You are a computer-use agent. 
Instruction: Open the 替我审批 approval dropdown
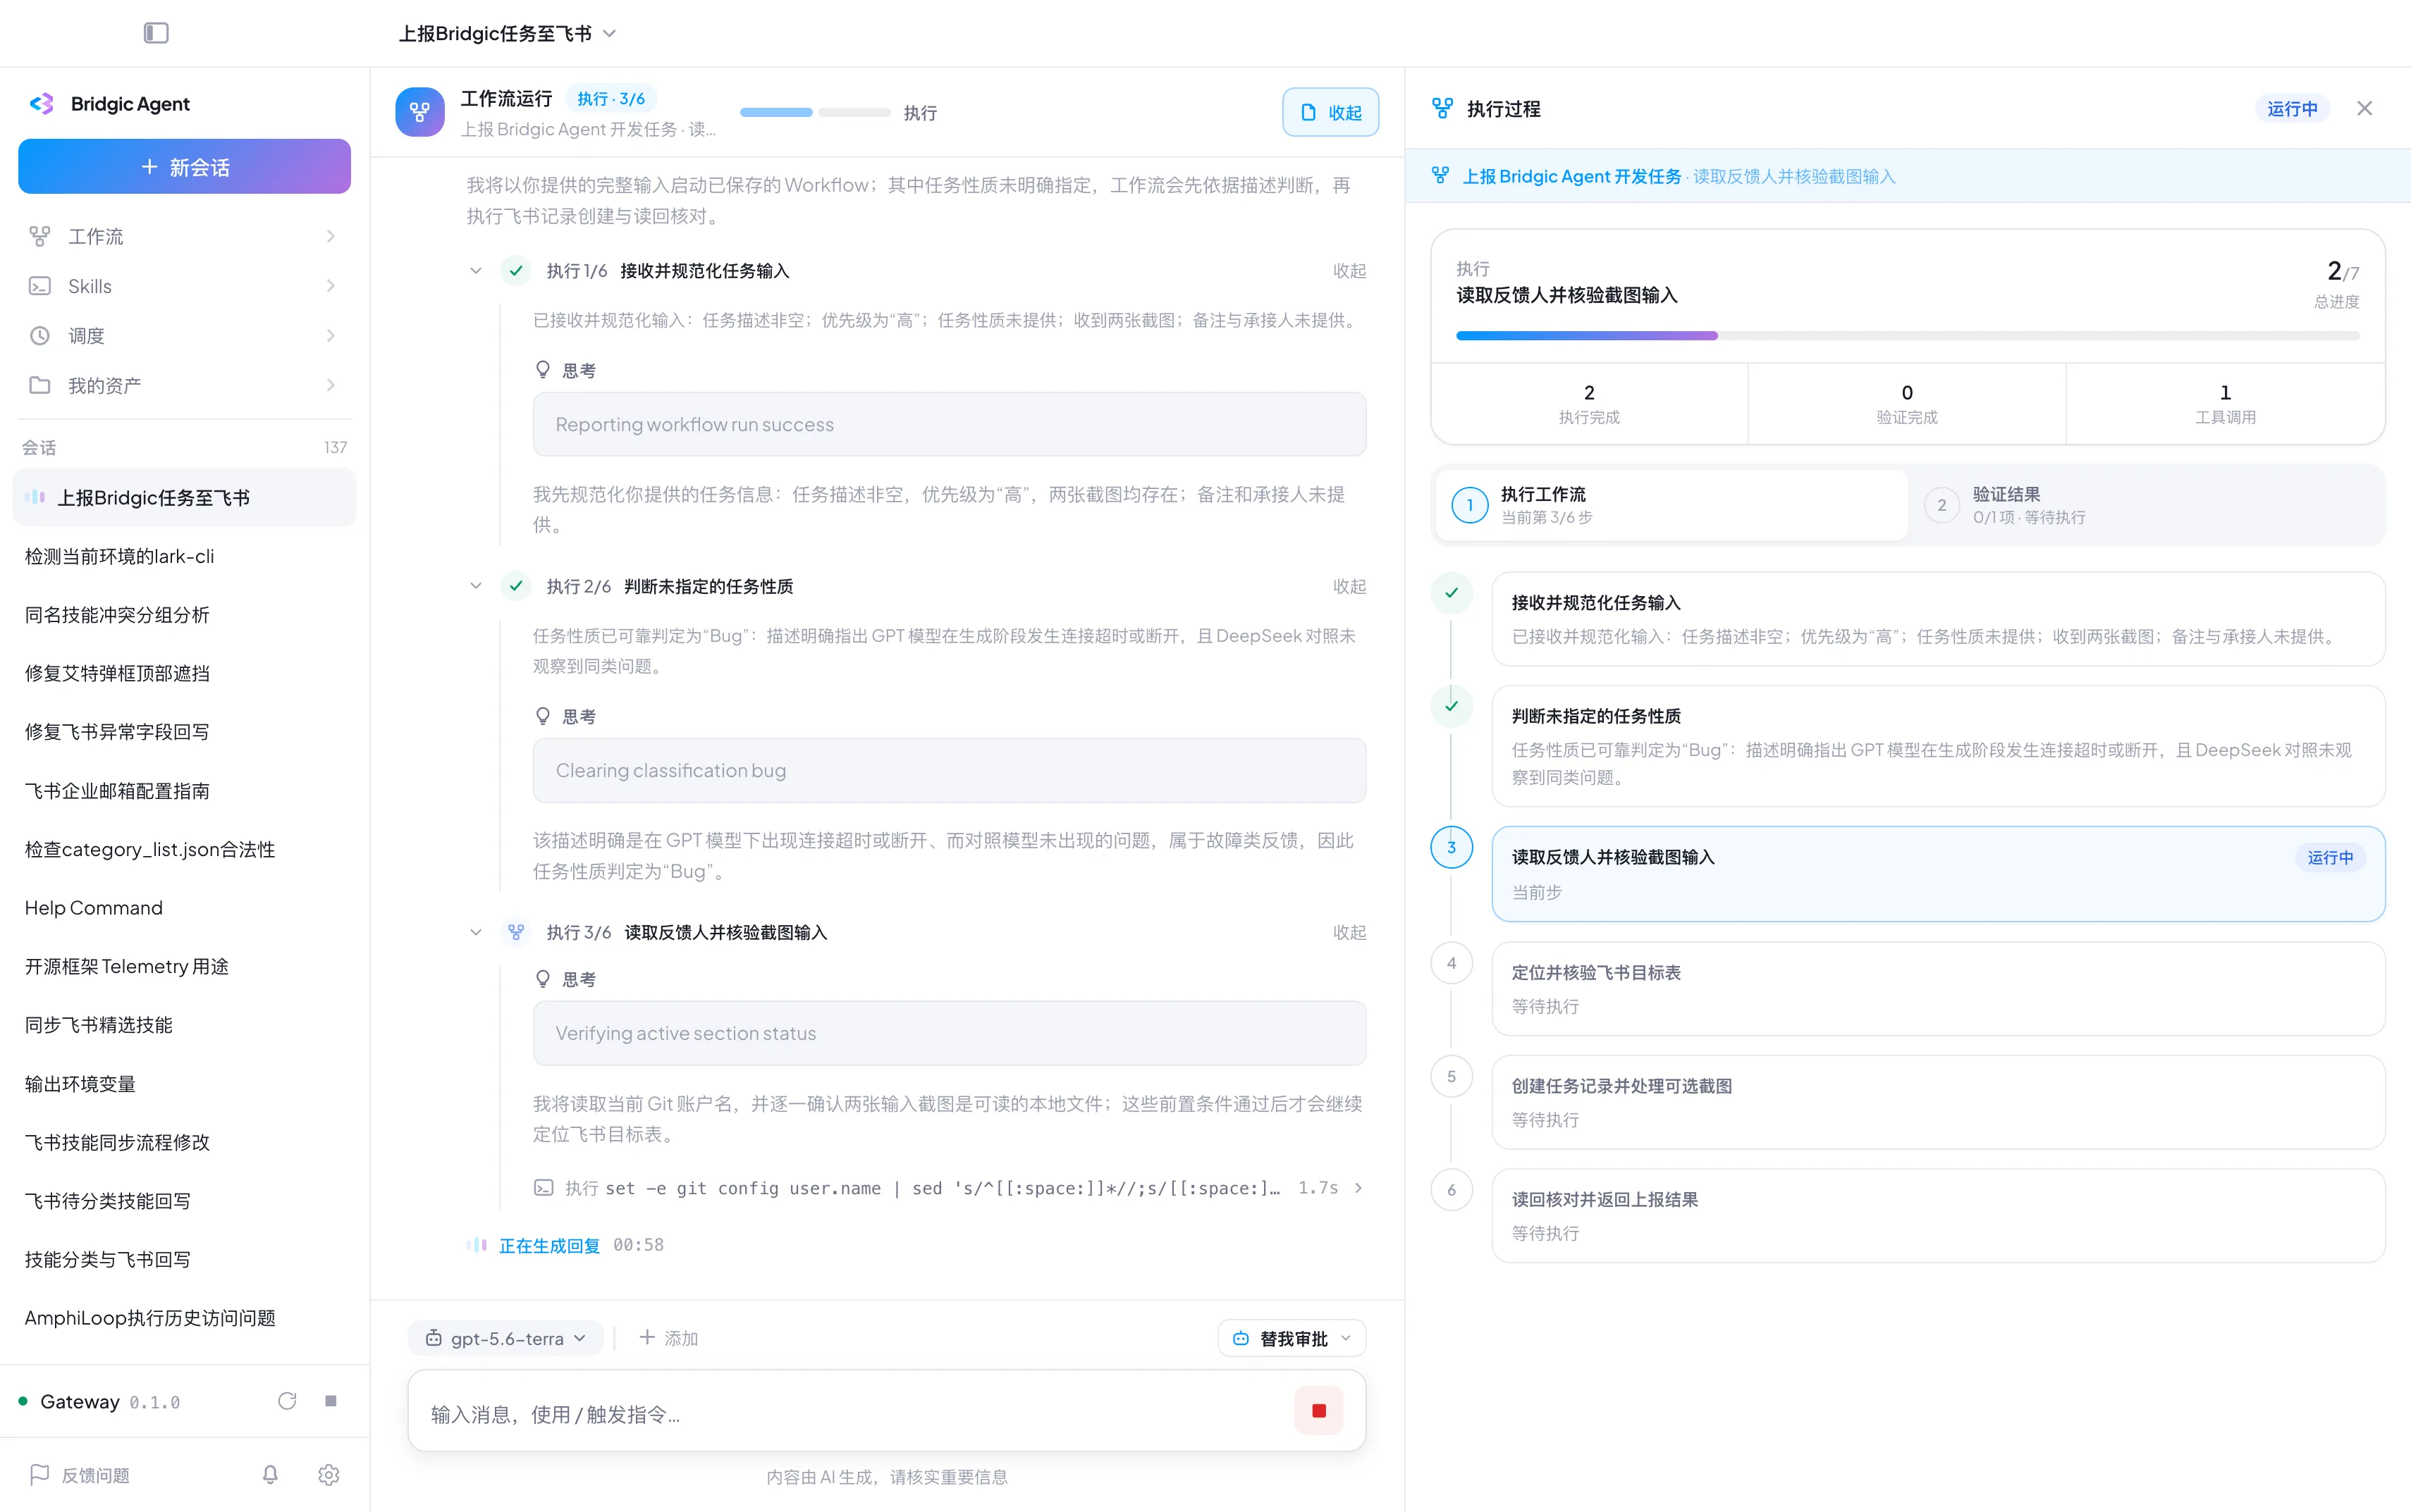(x=1292, y=1338)
